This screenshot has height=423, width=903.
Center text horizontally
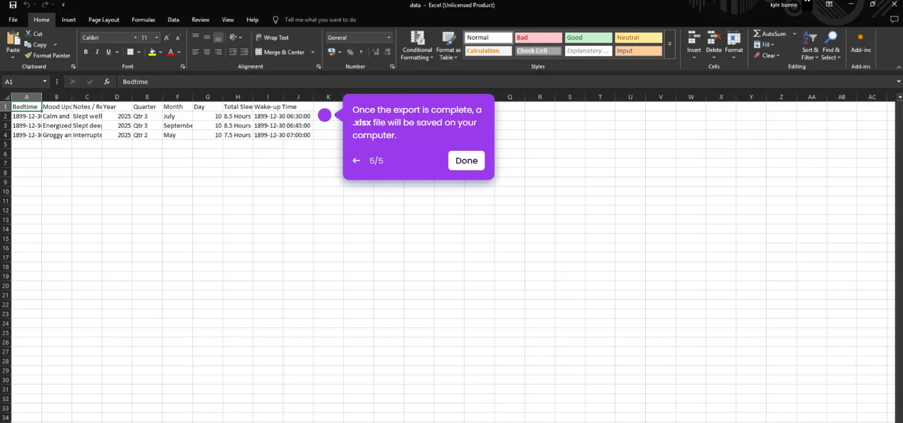pyautogui.click(x=207, y=52)
